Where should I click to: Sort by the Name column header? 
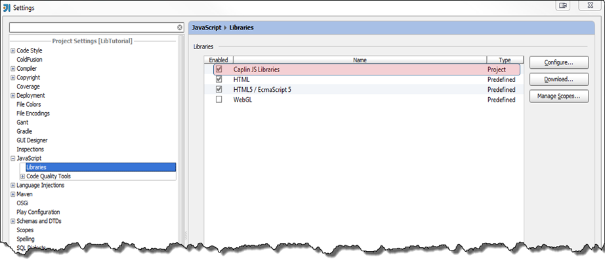tap(360, 60)
